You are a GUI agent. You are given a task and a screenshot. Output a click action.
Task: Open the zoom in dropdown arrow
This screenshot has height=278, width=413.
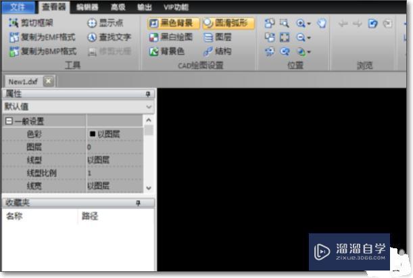309,24
